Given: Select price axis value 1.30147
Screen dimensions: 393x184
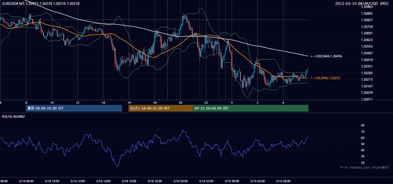Looking at the screenshot, I should pos(367,86).
